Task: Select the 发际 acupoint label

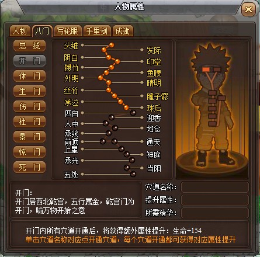Action: 154,50
